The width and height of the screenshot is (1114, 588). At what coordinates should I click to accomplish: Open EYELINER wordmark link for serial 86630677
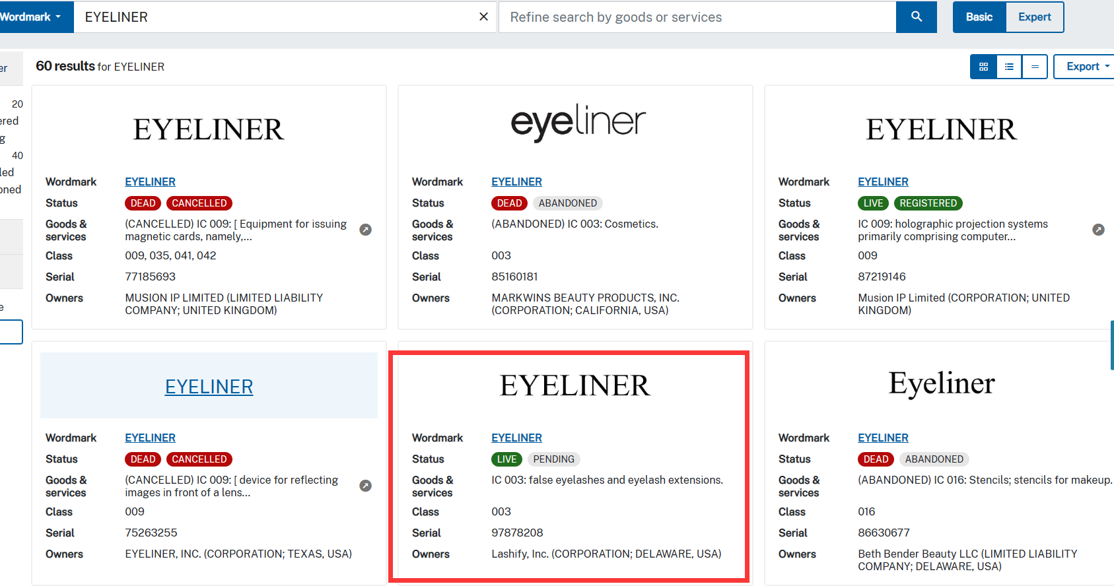click(x=883, y=438)
